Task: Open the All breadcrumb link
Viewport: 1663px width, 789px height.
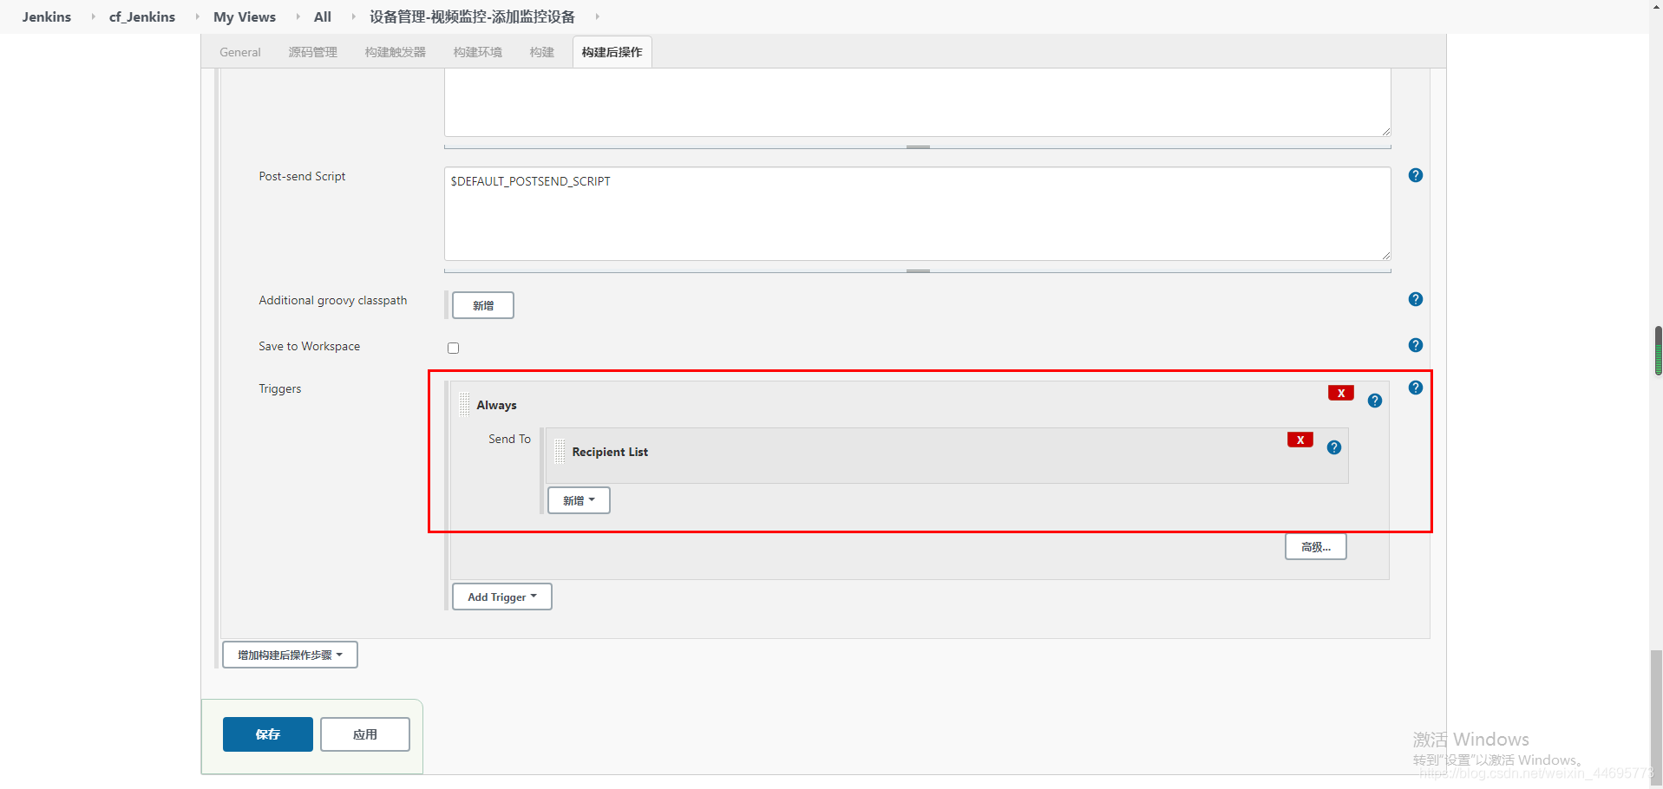Action: tap(323, 16)
